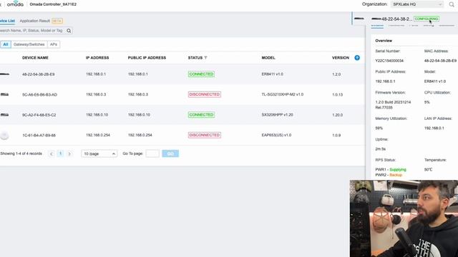Click the DEVICE NAME column header
Image resolution: width=458 pixels, height=257 pixels.
point(35,58)
